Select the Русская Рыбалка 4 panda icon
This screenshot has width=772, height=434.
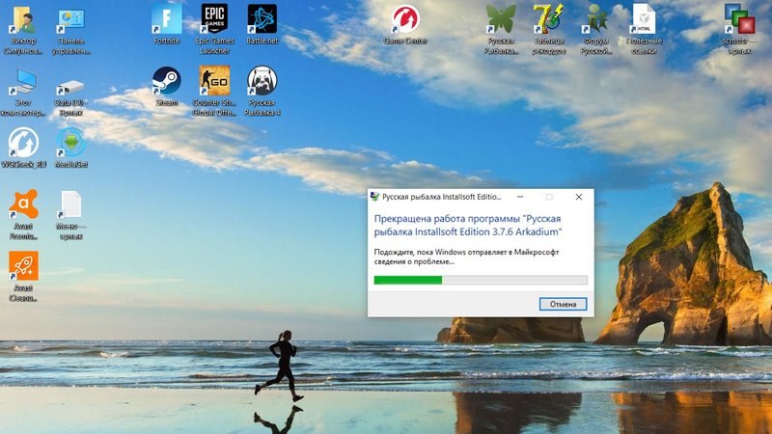click(262, 81)
